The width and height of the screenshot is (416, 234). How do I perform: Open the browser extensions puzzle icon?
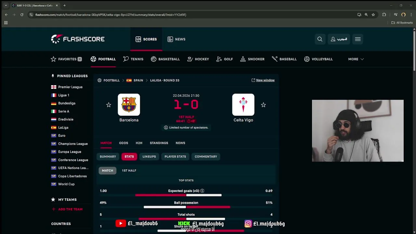(x=384, y=15)
